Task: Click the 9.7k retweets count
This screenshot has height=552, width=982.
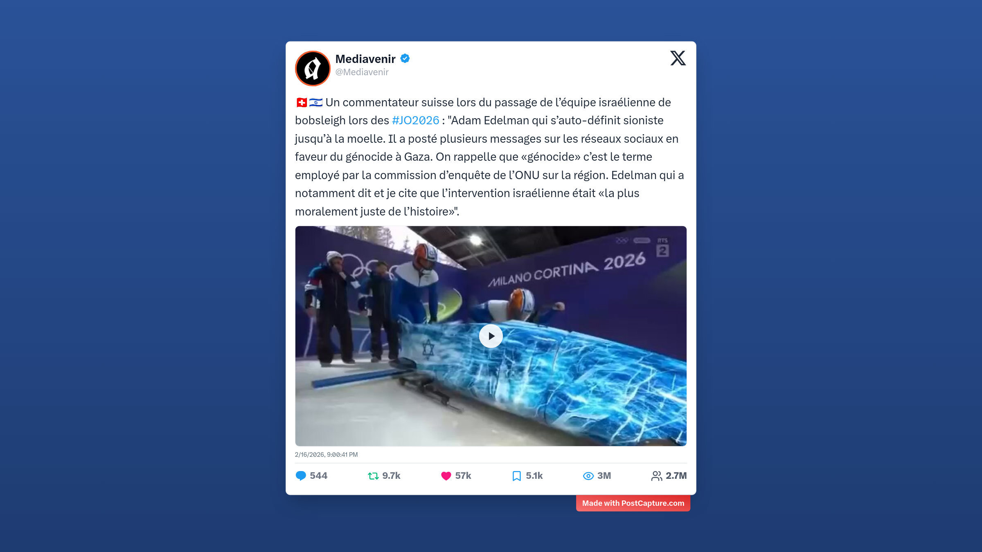Action: [391, 476]
